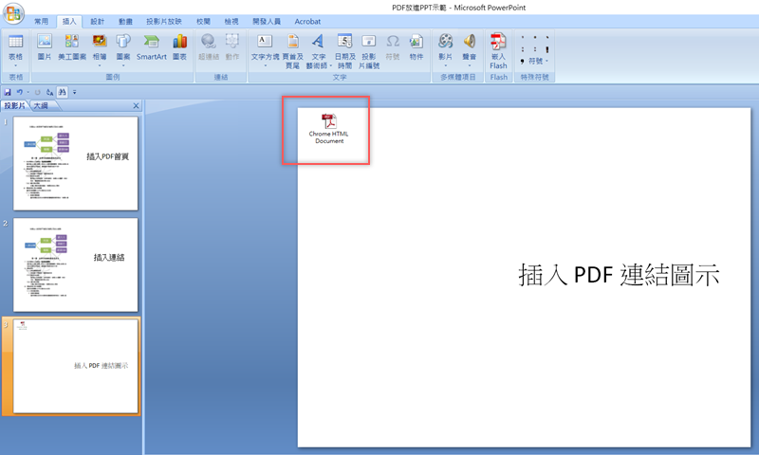Select slide 2 thumbnail 插入連結
The height and width of the screenshot is (455, 759).
(x=75, y=260)
